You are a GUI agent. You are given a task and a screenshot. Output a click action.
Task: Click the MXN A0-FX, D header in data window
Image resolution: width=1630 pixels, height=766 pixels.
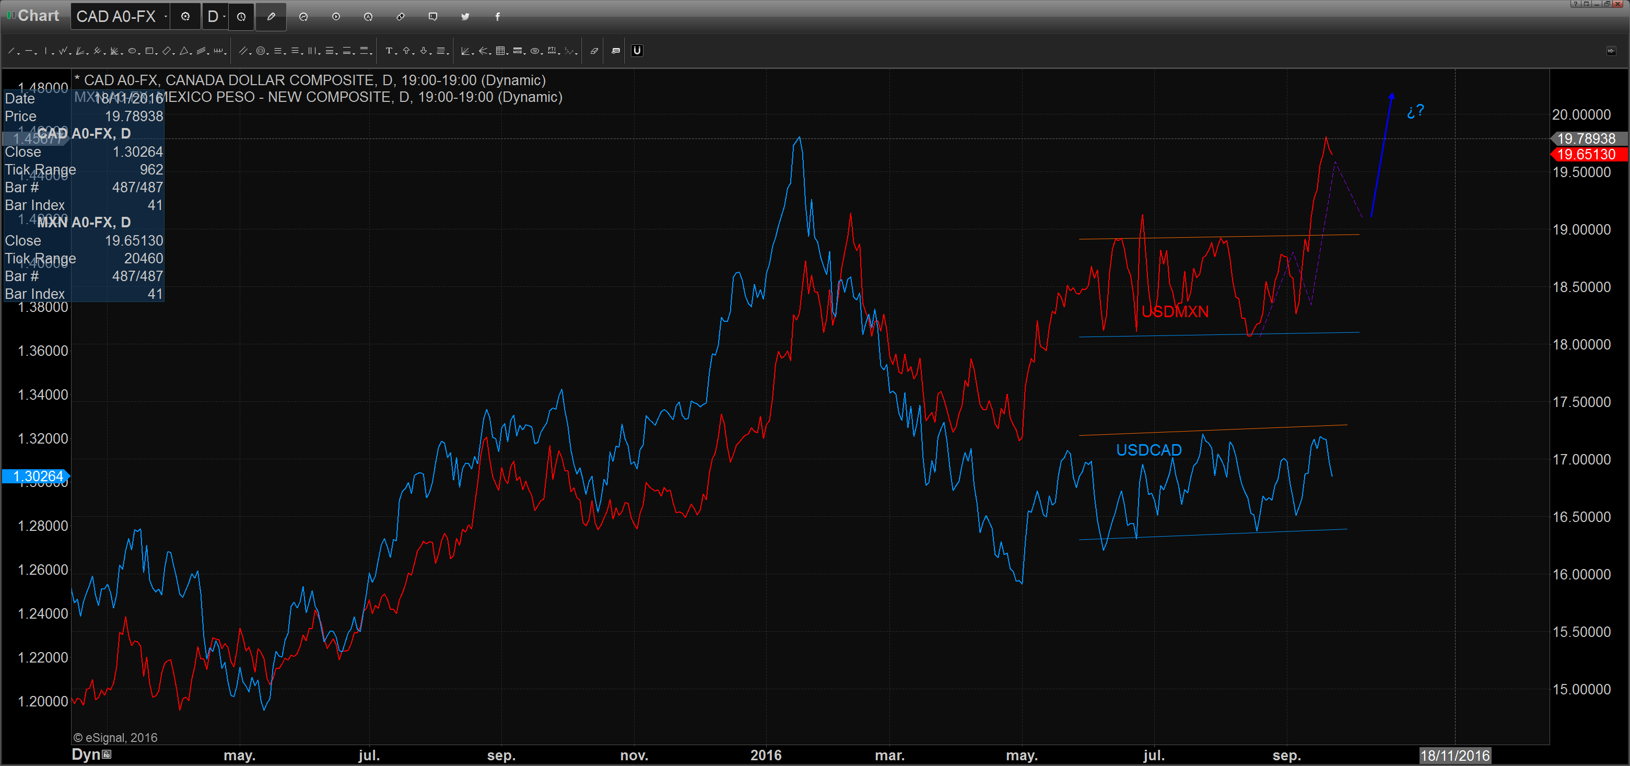tap(84, 222)
